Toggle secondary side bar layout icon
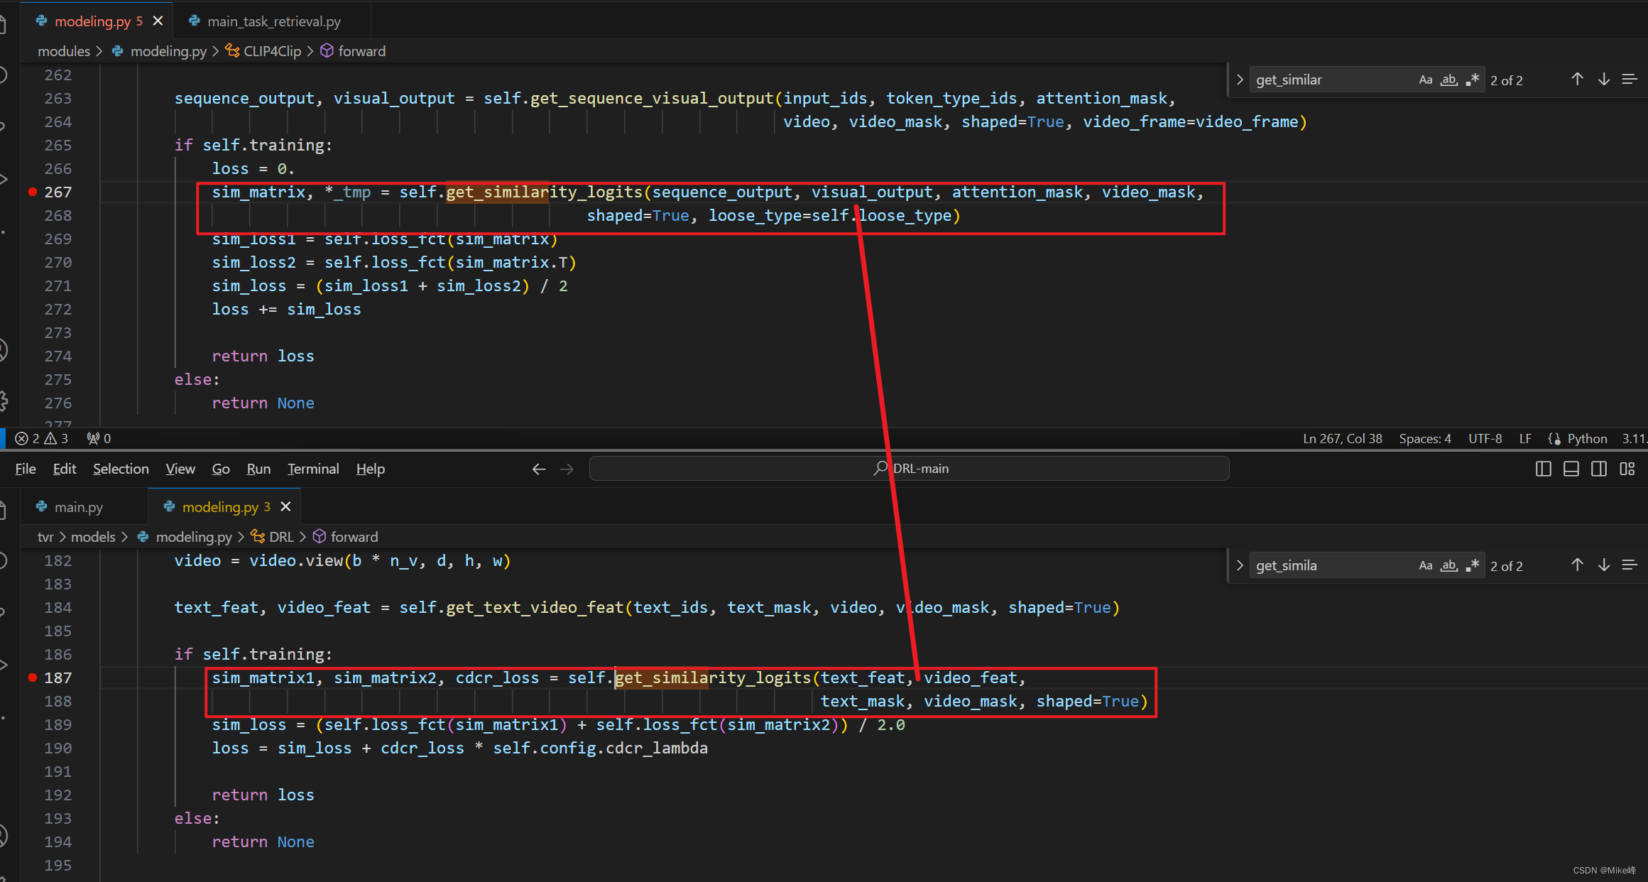1648x882 pixels. click(1599, 469)
